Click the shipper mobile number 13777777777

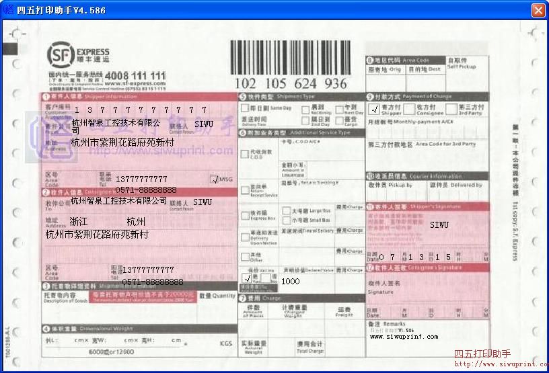coord(141,179)
